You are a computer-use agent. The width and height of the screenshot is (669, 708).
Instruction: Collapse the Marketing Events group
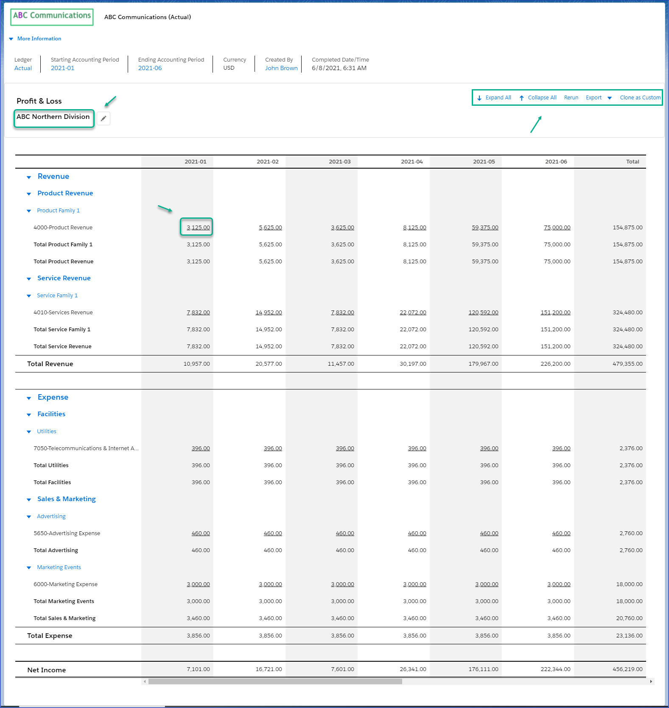pyautogui.click(x=29, y=567)
